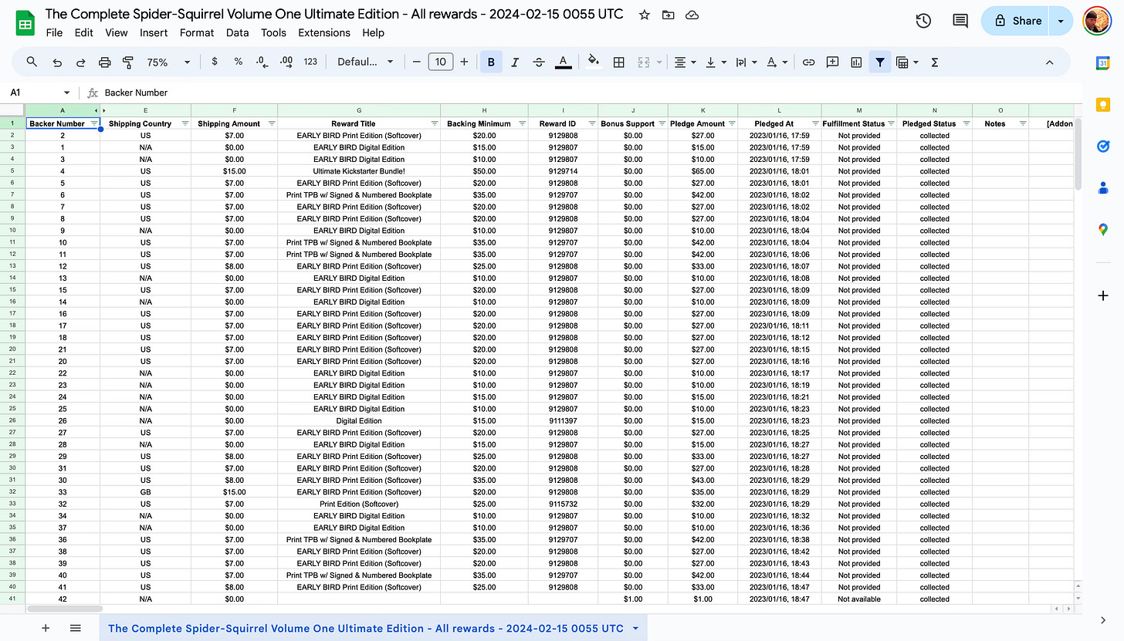
Task: Insert link icon in toolbar
Action: (808, 62)
